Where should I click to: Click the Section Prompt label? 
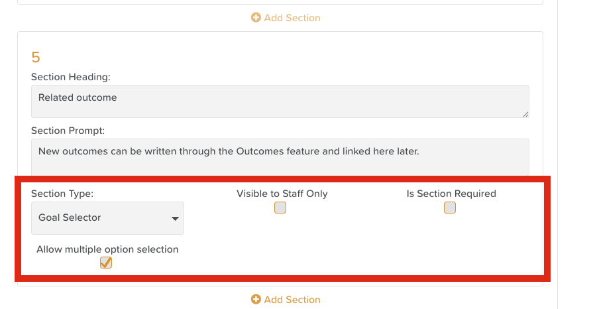[68, 131]
